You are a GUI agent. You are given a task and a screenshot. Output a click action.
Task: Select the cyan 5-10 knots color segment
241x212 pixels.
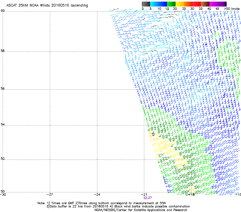pyautogui.click(x=154, y=4)
